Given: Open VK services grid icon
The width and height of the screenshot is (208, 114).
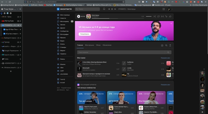Looking at the screenshot, I should tap(164, 9).
